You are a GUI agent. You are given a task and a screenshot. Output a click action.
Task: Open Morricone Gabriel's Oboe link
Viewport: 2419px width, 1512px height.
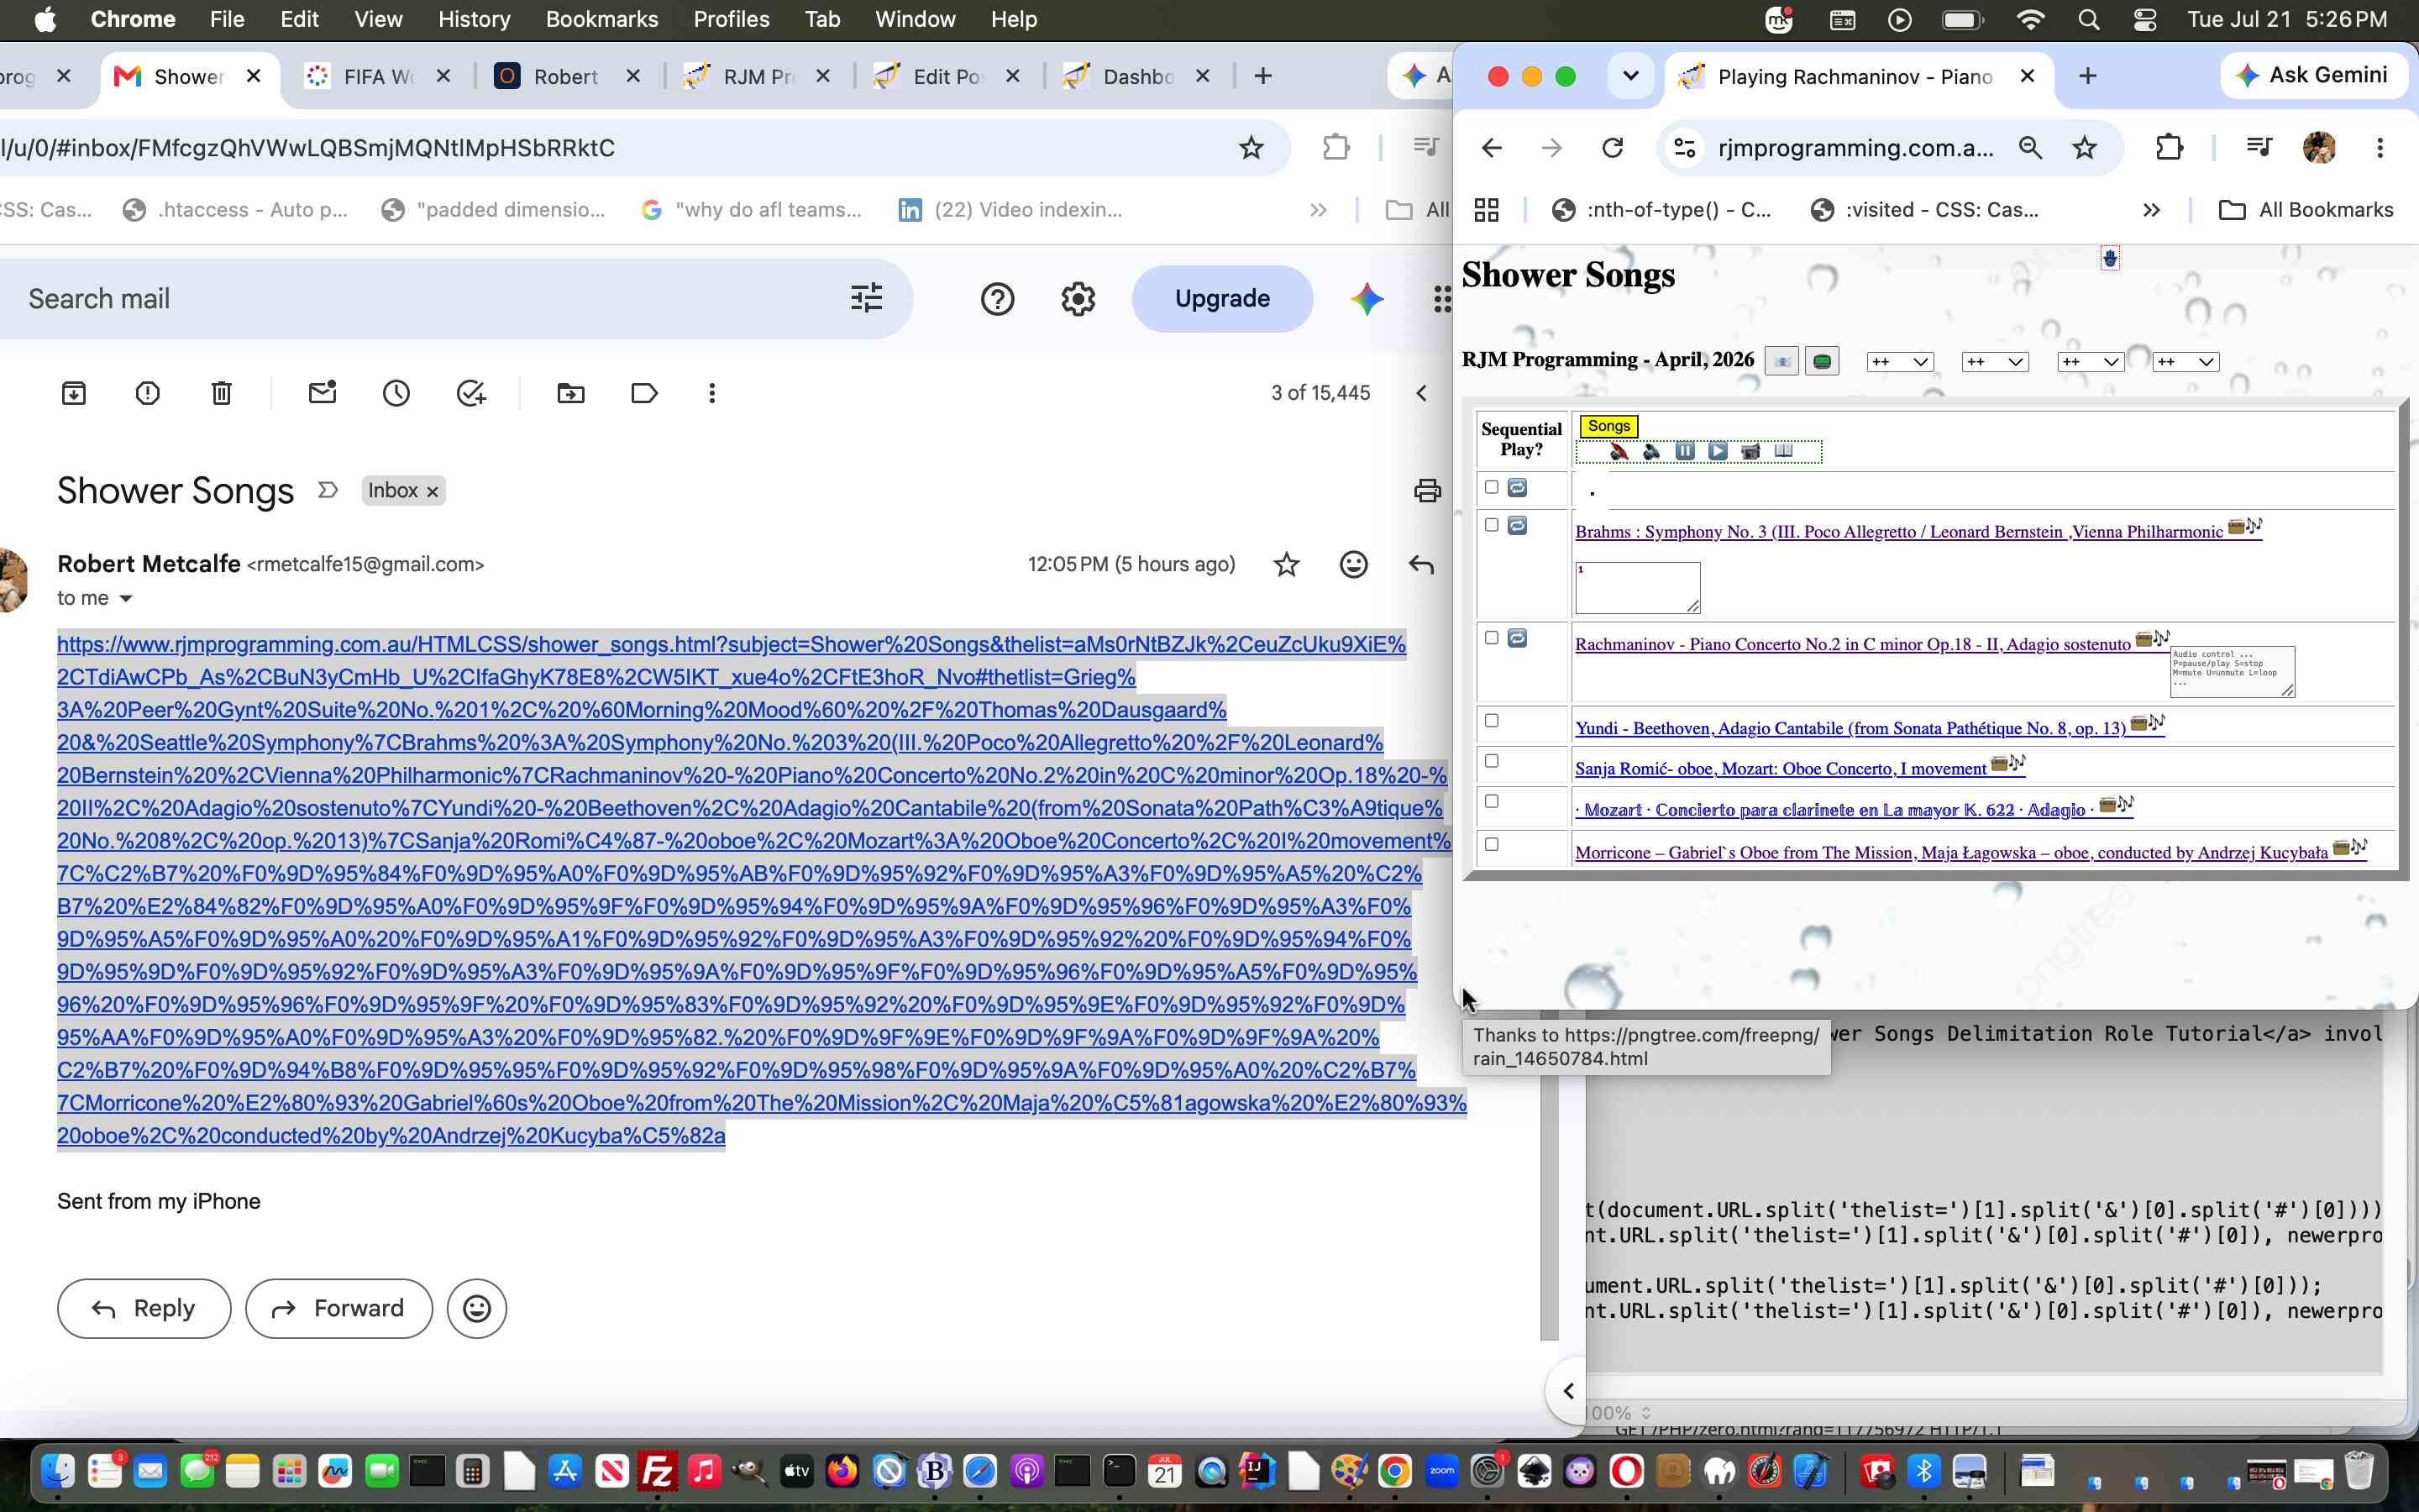(x=1951, y=853)
